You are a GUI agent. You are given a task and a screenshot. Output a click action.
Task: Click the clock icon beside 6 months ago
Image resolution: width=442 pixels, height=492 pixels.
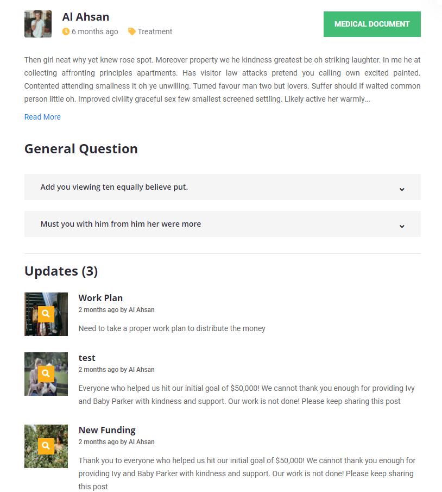pyautogui.click(x=66, y=32)
